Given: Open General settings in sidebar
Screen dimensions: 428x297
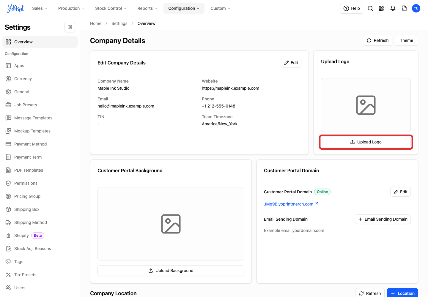Looking at the screenshot, I should point(40,92).
